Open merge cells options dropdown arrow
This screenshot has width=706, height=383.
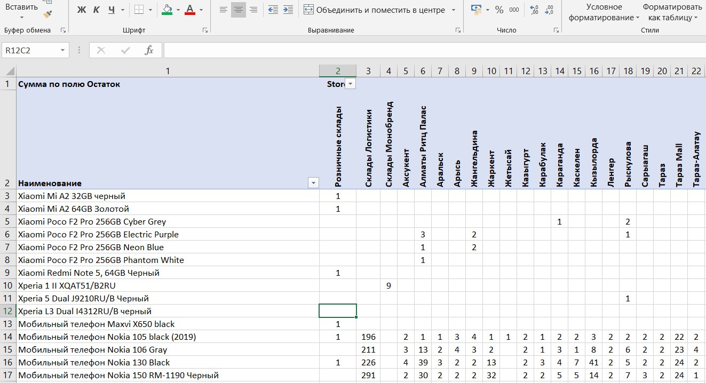click(454, 10)
